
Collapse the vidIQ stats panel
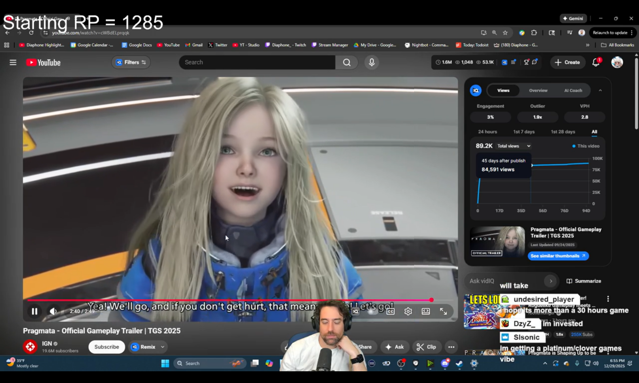600,91
